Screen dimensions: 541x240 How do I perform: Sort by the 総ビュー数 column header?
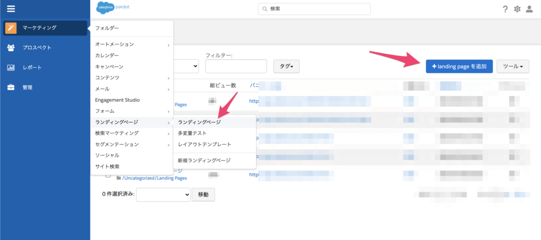tap(223, 85)
